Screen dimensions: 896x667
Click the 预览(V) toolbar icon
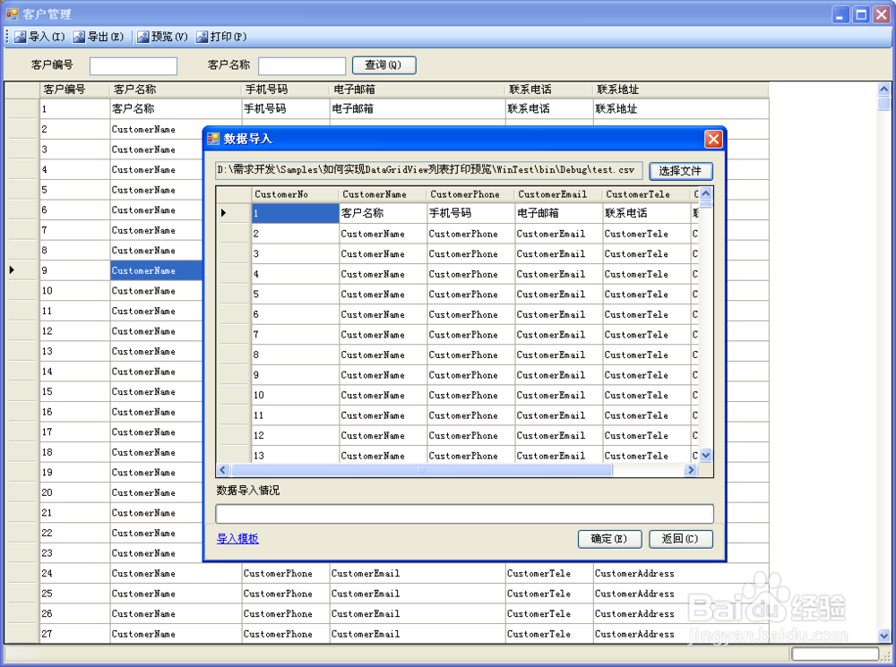tap(142, 37)
